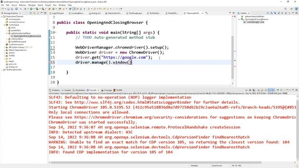The width and height of the screenshot is (299, 168).
Task: Expand the parallelTest package
Action: pos(7,30)
